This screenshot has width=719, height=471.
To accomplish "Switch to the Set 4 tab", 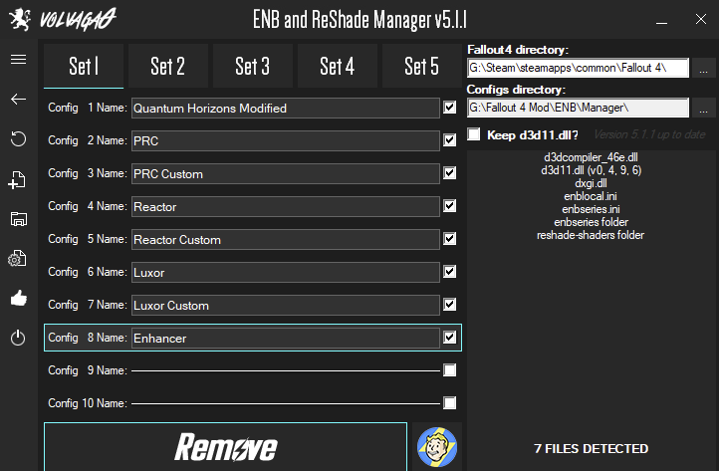I will 337,66.
